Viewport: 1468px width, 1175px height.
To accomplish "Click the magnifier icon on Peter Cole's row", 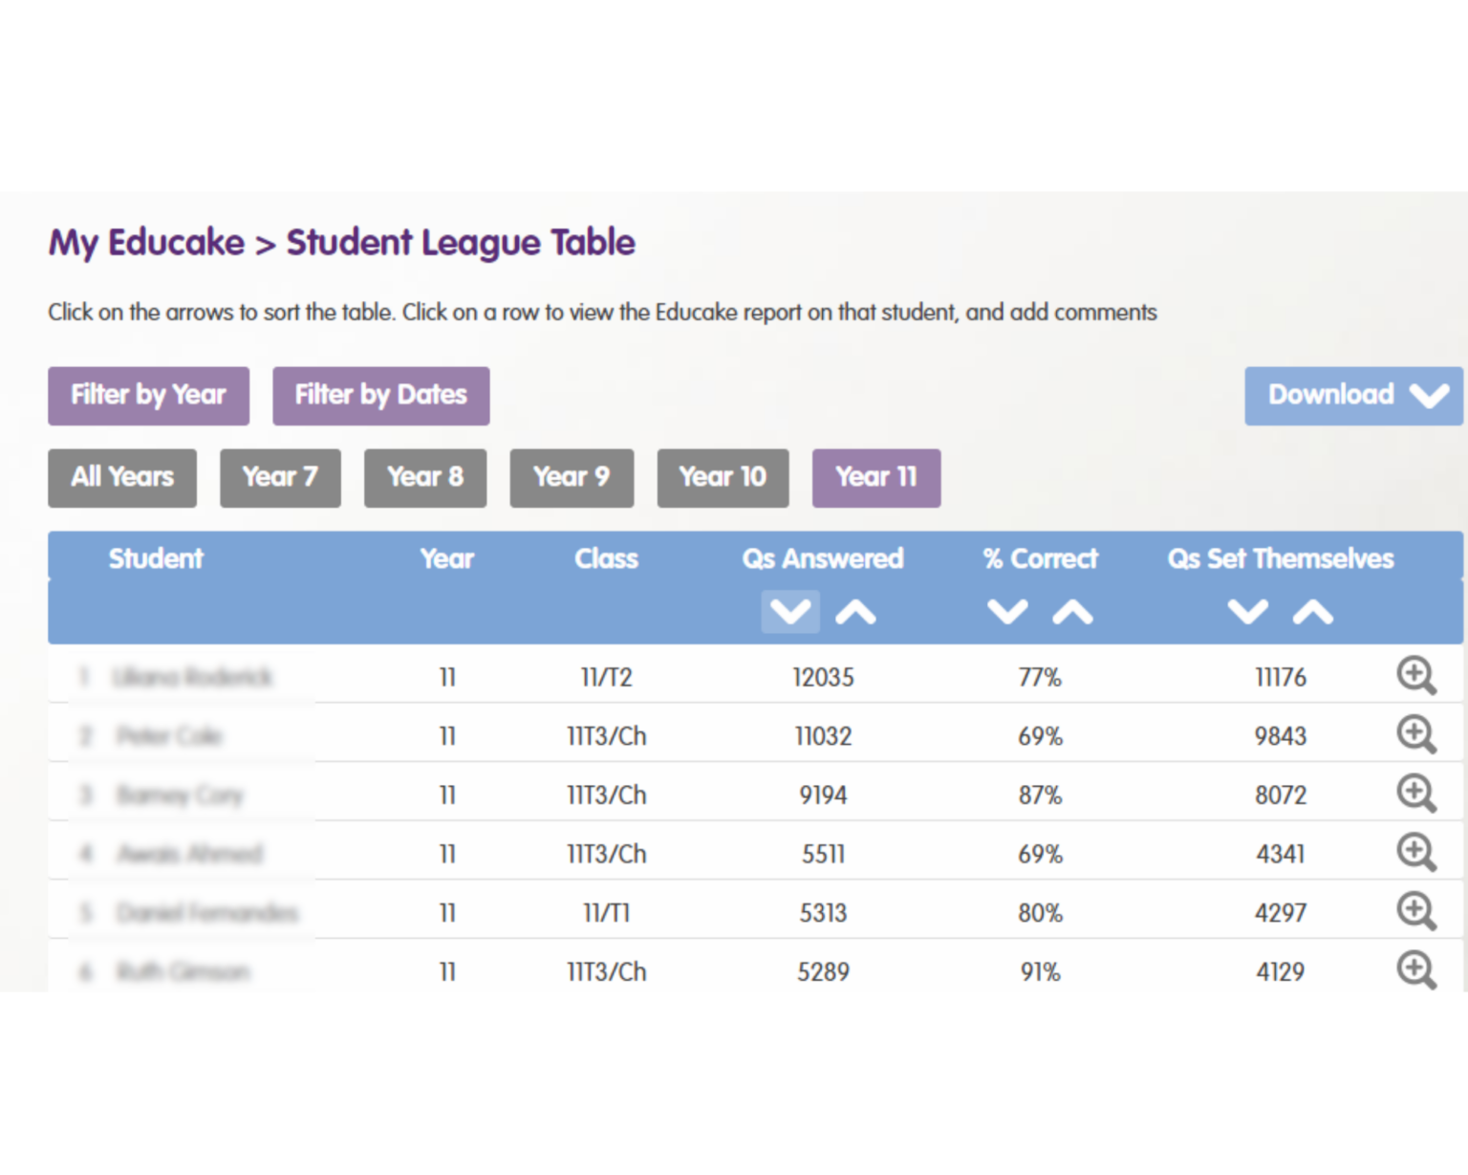I will (1415, 734).
